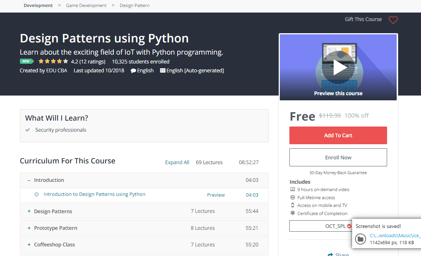Image resolution: width=421 pixels, height=256 pixels.
Task: Click the Preview this course thumbnail caption
Action: (338, 93)
